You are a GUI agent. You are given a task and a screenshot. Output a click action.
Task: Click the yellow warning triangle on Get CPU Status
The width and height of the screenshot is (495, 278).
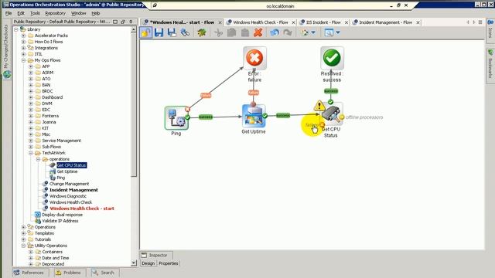coord(319,106)
